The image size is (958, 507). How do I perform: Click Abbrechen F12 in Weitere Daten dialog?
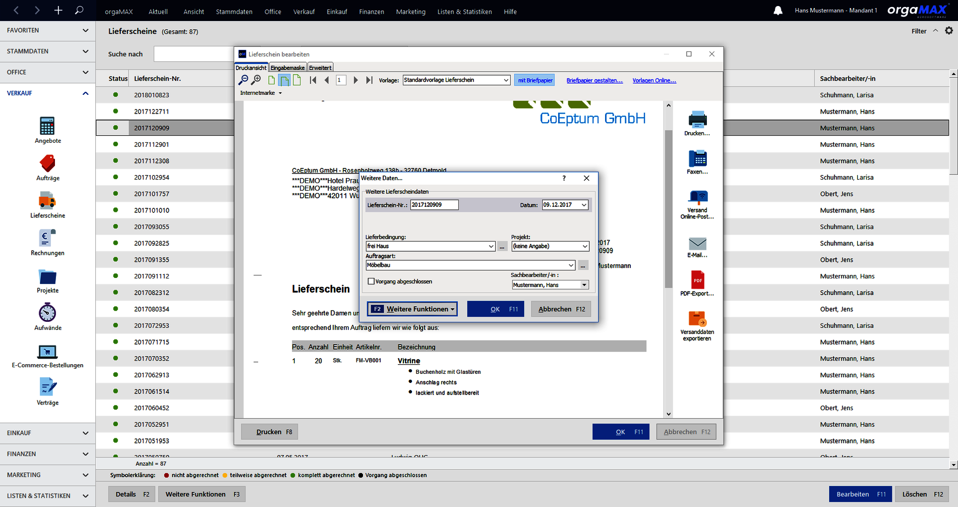[x=561, y=309]
